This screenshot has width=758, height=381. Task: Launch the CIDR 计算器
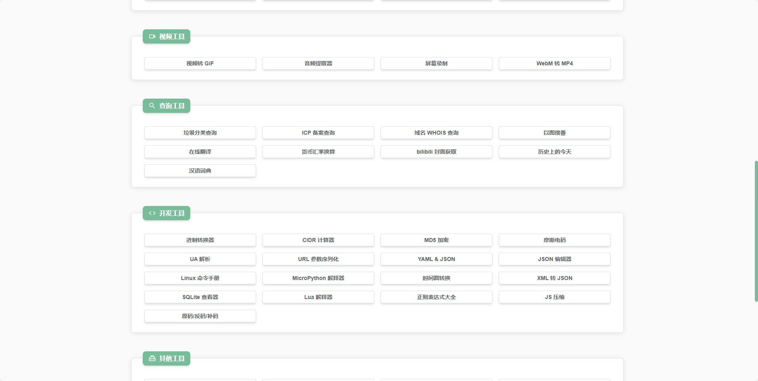[318, 240]
